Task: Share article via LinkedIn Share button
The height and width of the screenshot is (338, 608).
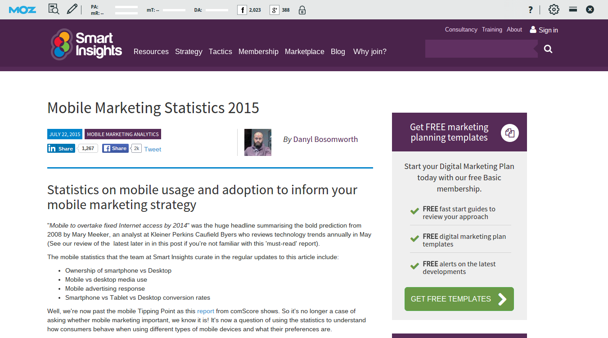Action: tap(61, 148)
